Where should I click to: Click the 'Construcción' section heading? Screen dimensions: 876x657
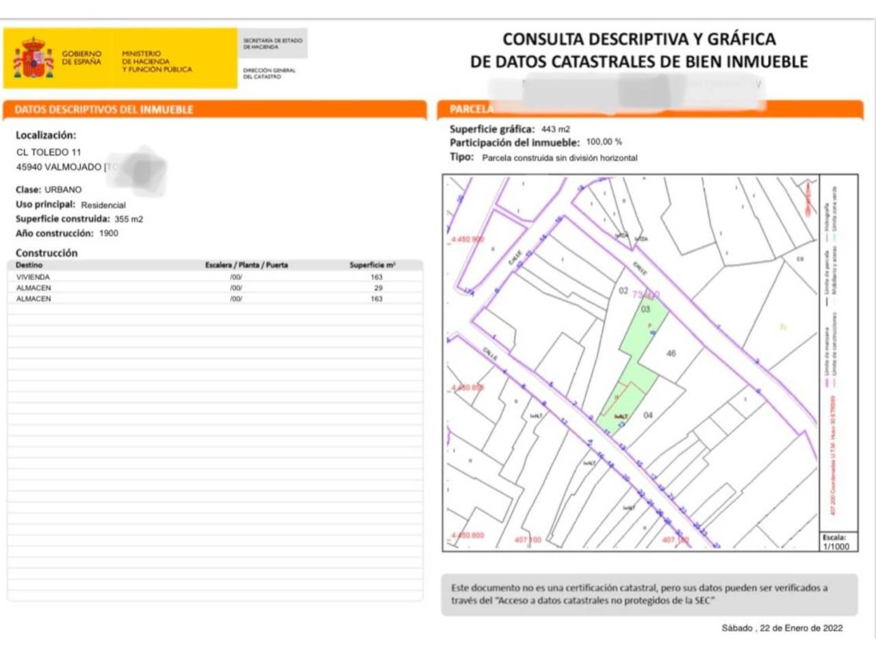pos(47,253)
